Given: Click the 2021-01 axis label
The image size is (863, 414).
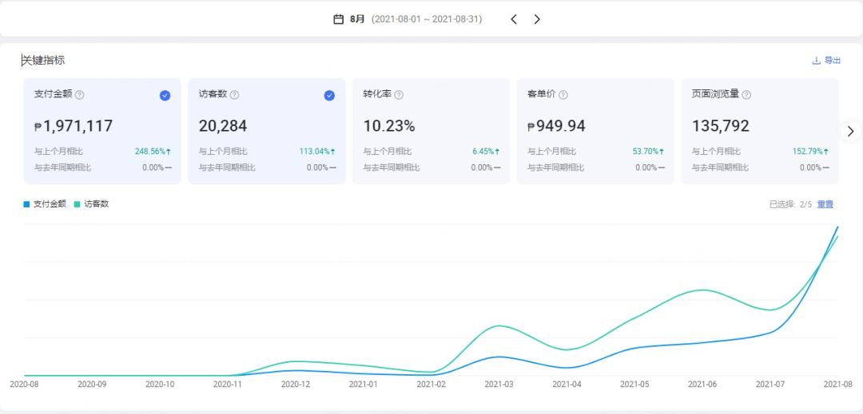Looking at the screenshot, I should (364, 384).
